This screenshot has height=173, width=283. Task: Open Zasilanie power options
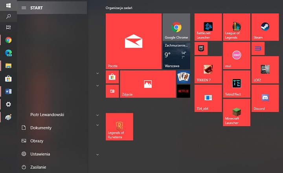38,167
